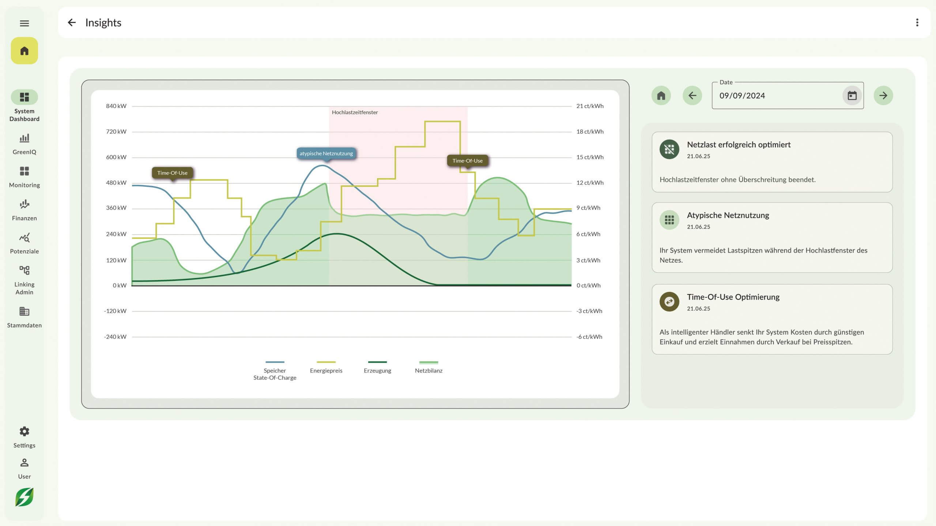Select System Dashboard in the navigation
Image resolution: width=936 pixels, height=526 pixels.
(24, 105)
